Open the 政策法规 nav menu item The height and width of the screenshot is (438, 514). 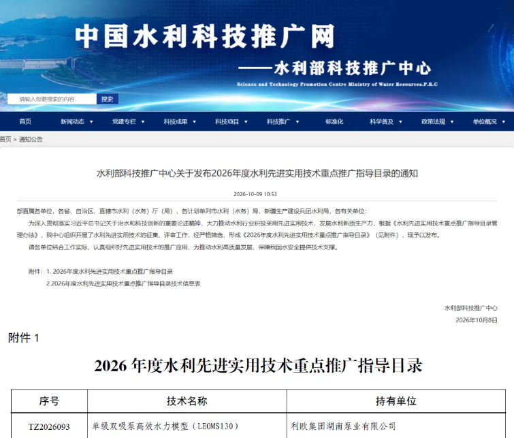tap(433, 122)
